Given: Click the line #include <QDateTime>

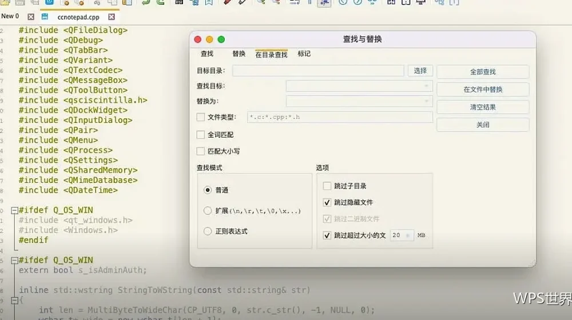Looking at the screenshot, I should point(68,190).
